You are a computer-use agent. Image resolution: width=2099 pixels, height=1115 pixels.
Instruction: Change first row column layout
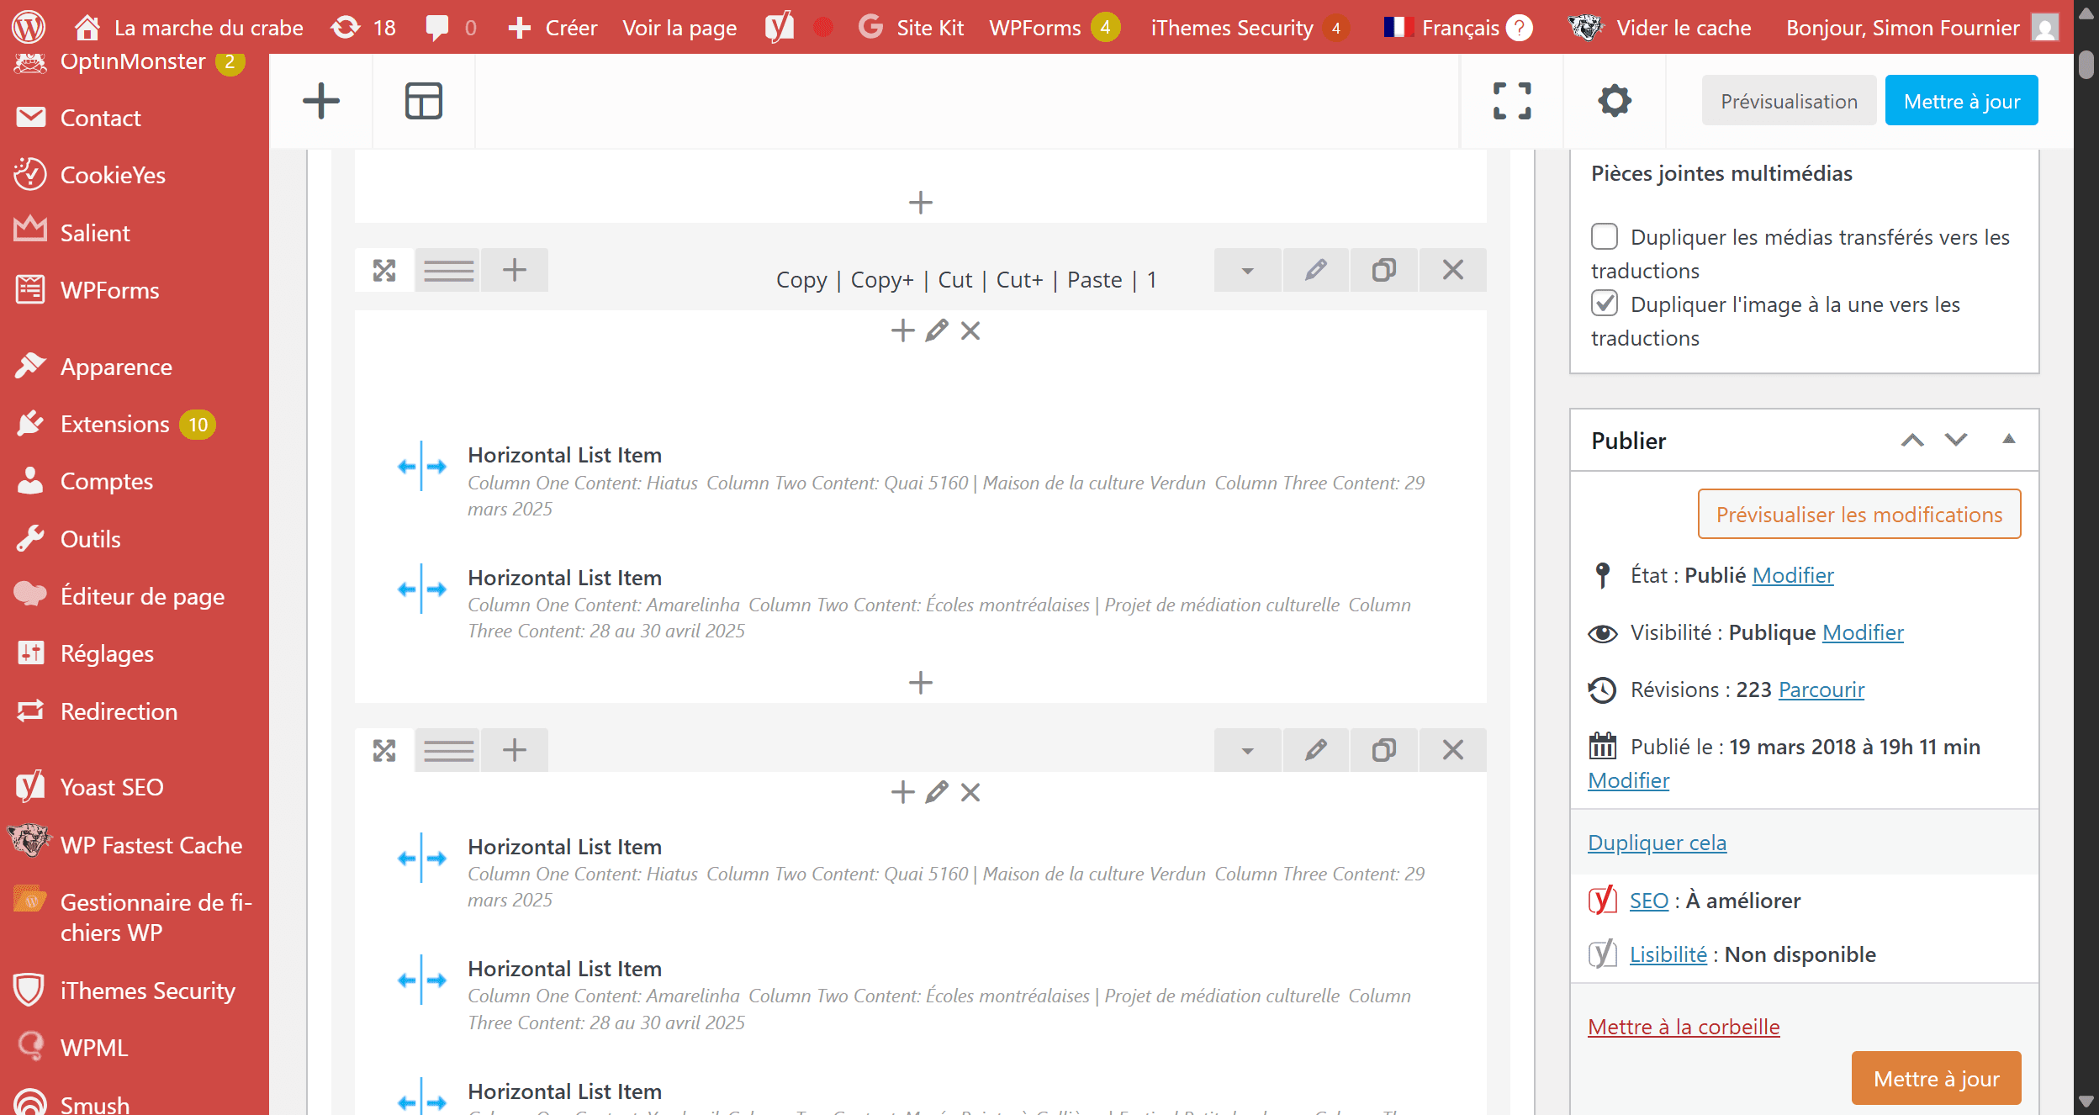click(448, 270)
